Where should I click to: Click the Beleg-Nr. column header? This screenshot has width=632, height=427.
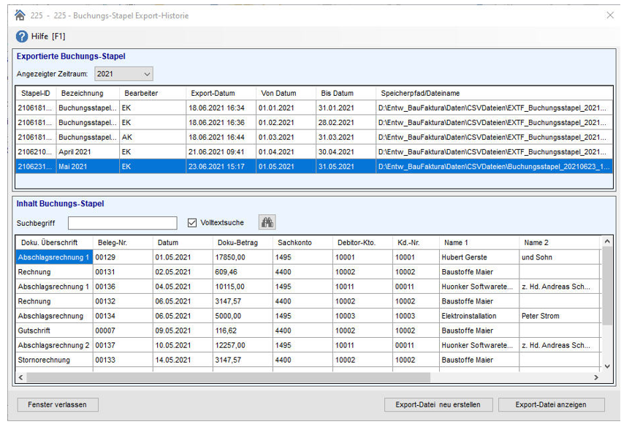112,243
